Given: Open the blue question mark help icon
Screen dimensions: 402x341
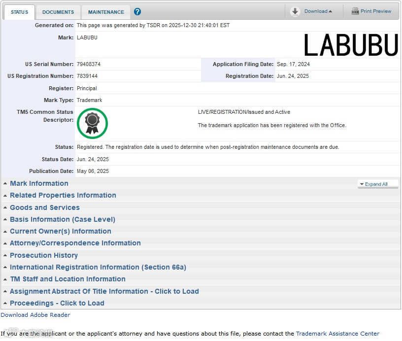Looking at the screenshot, I should [137, 11].
